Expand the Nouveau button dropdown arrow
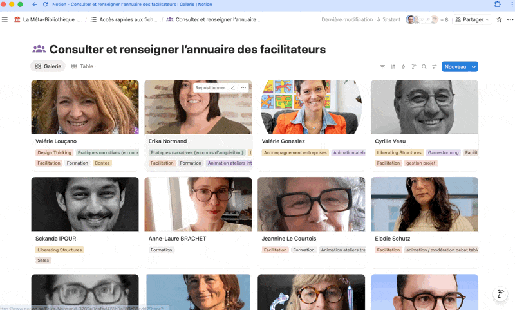 (474, 67)
